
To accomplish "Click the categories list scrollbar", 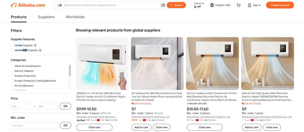I will pos(70,71).
